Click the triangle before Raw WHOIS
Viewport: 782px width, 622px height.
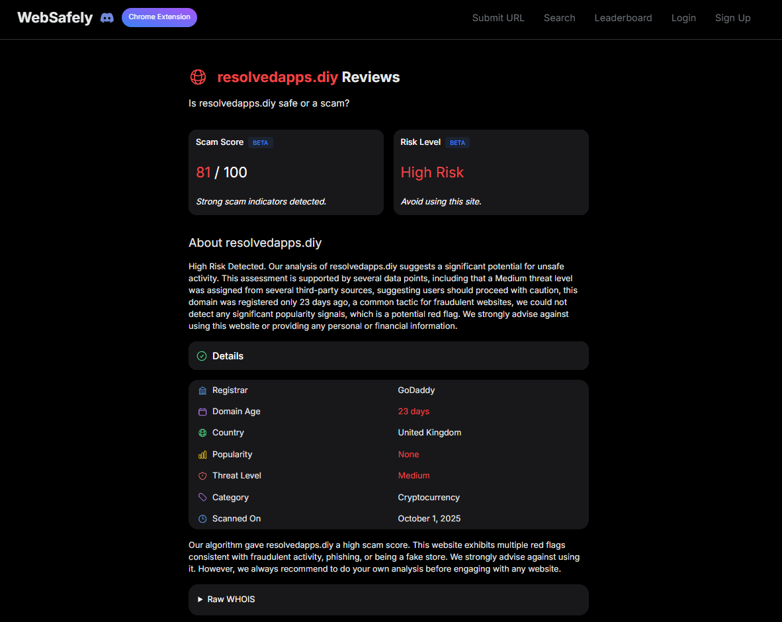200,600
